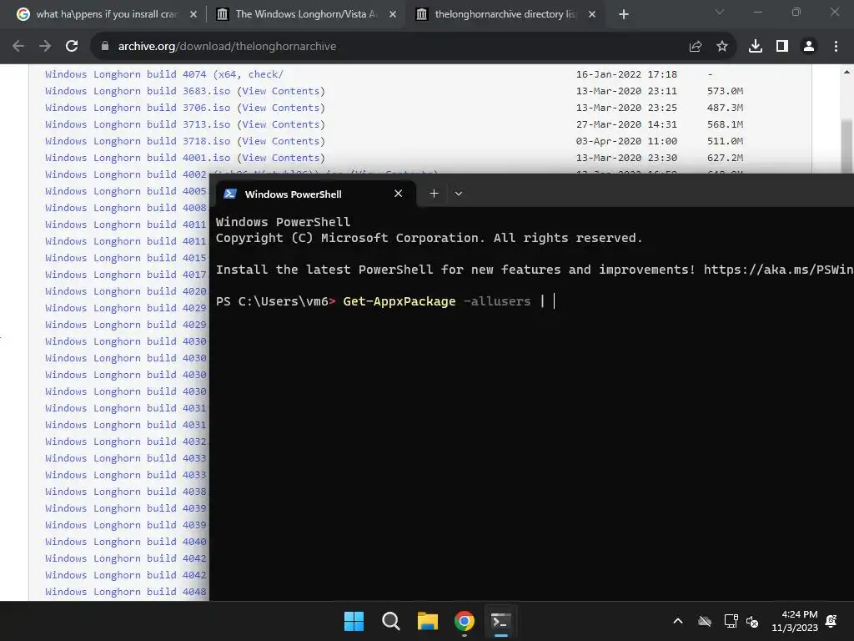Open Chrome tab search chevron

[720, 12]
